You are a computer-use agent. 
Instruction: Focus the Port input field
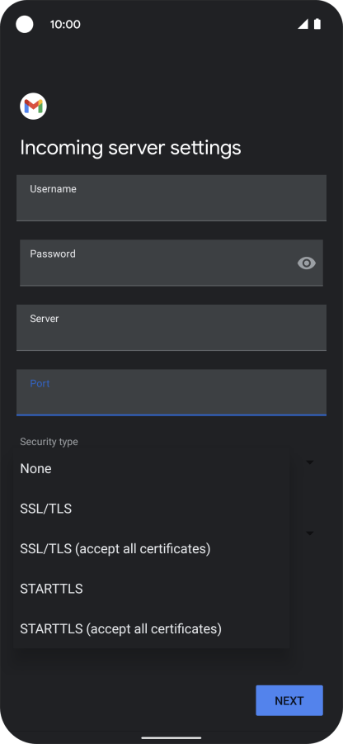[x=171, y=392]
